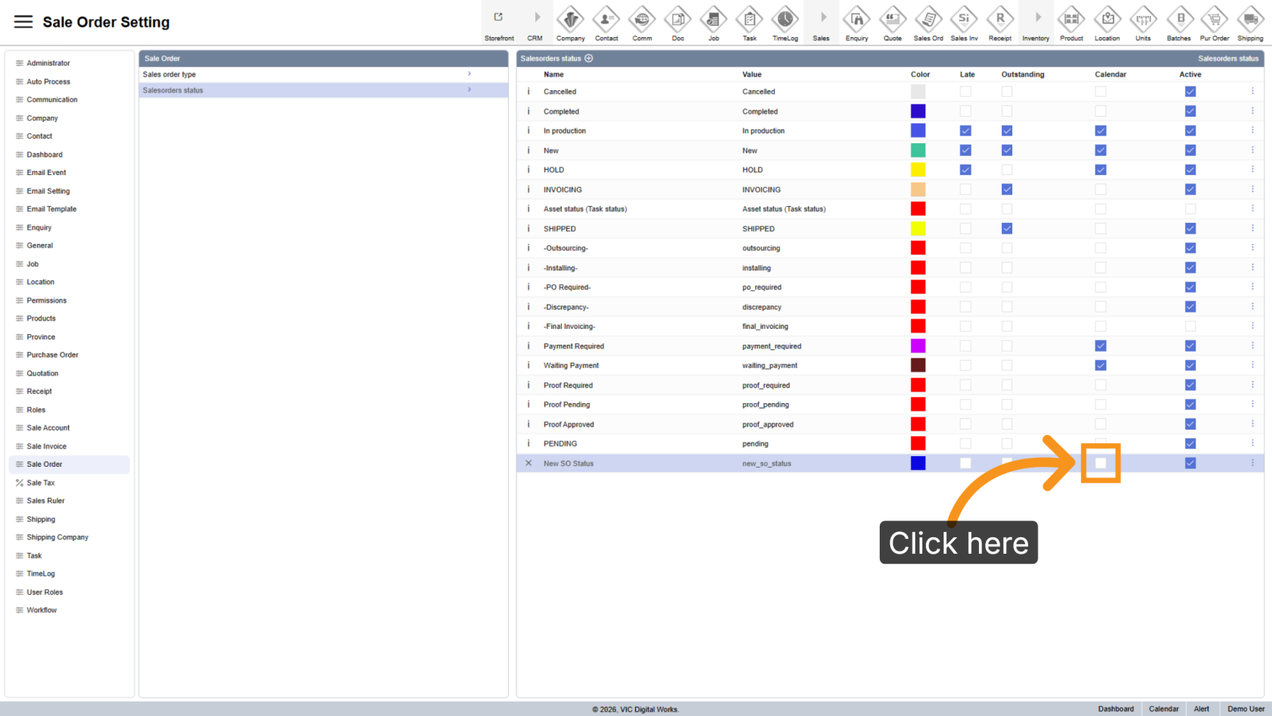Open info marker for Completed row
Image resolution: width=1272 pixels, height=716 pixels.
528,111
